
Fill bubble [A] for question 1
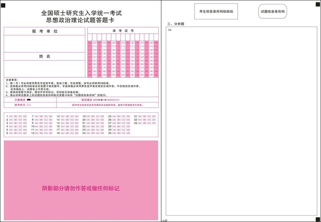tap(11, 116)
